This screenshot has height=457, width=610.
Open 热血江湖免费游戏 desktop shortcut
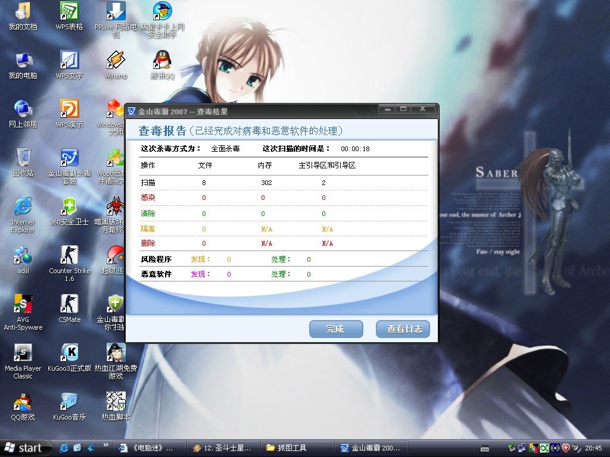point(116,362)
